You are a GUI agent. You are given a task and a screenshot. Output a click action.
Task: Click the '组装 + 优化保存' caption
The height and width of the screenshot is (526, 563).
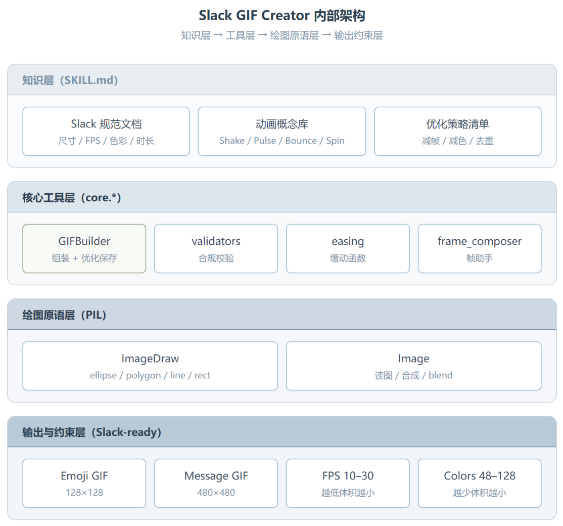click(x=84, y=258)
